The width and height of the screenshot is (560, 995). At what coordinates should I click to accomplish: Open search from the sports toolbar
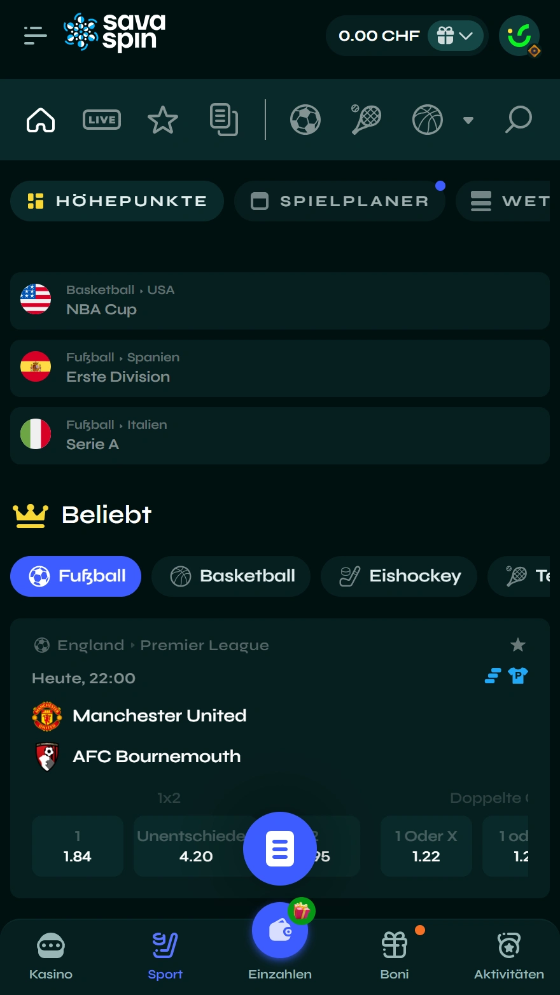519,119
